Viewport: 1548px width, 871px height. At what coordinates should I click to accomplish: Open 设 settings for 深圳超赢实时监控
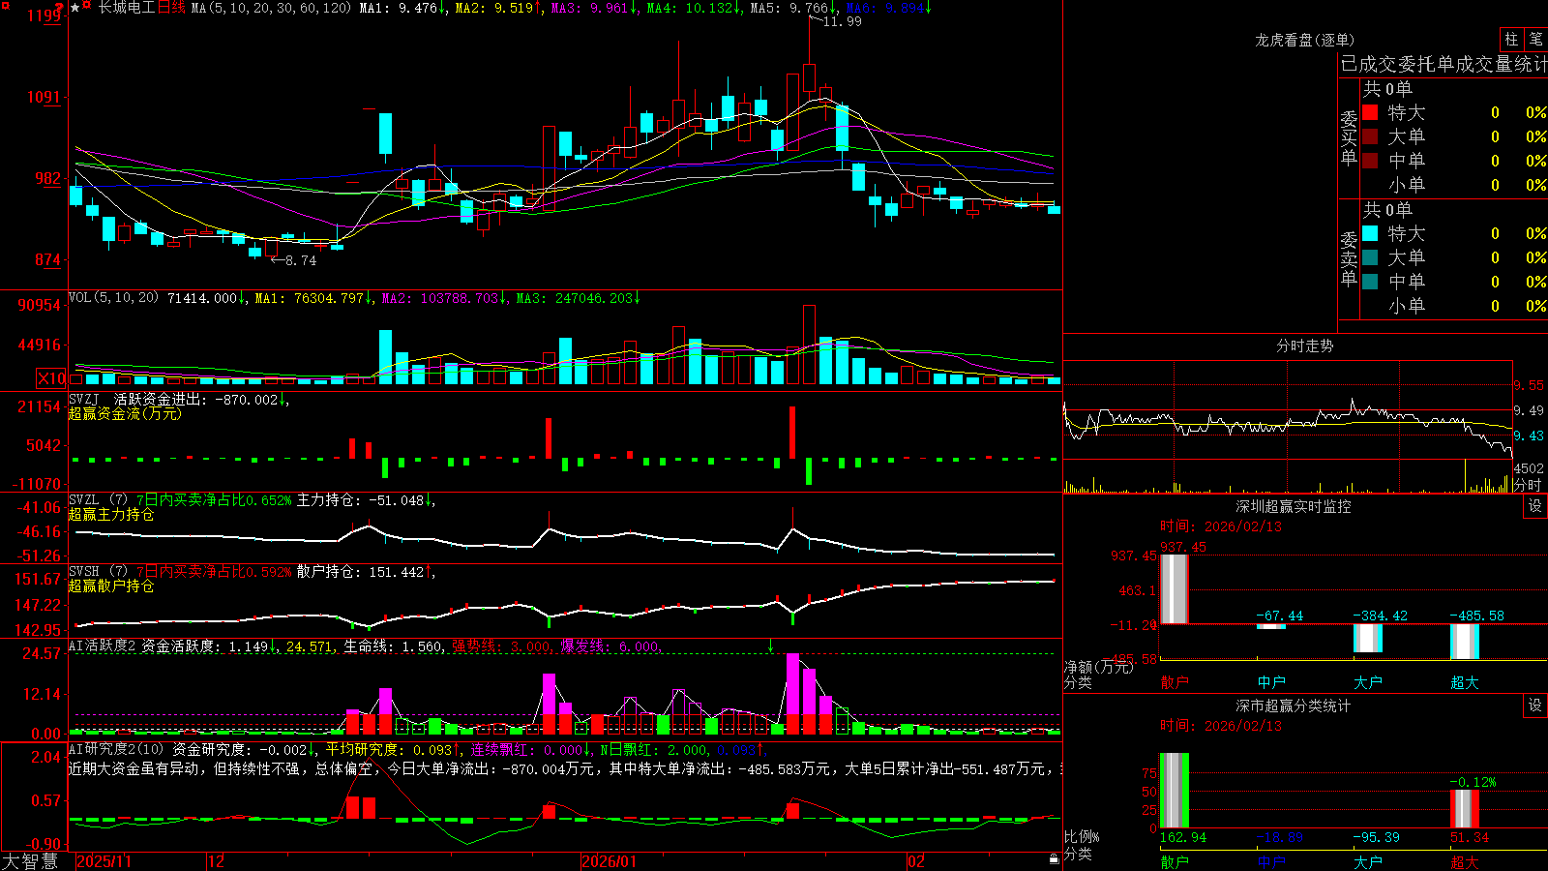(x=1535, y=506)
